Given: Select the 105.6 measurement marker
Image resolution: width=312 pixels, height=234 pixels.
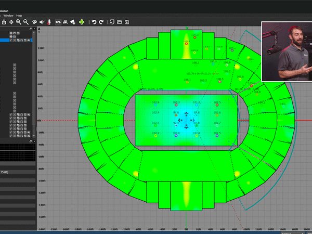Looking at the screenshot, I should click(240, 79).
